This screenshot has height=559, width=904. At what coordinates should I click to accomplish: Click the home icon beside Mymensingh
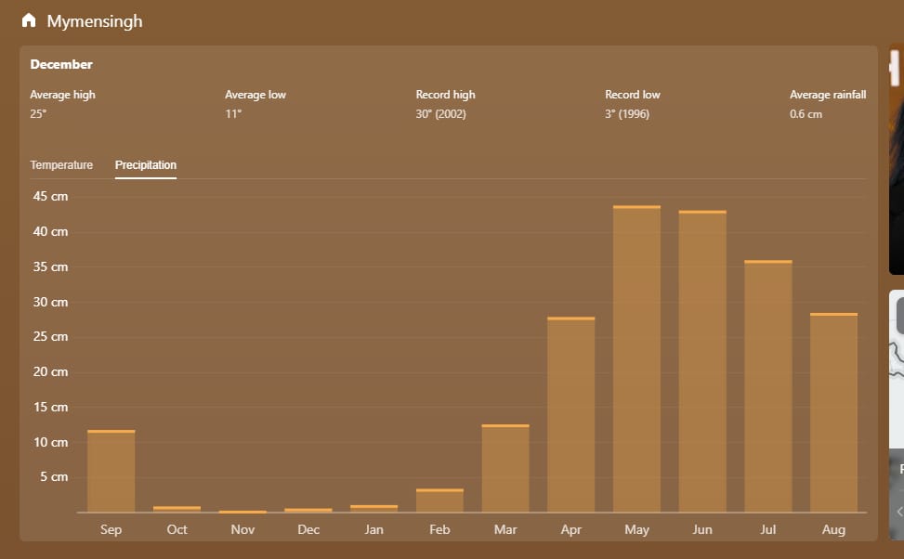(x=29, y=20)
